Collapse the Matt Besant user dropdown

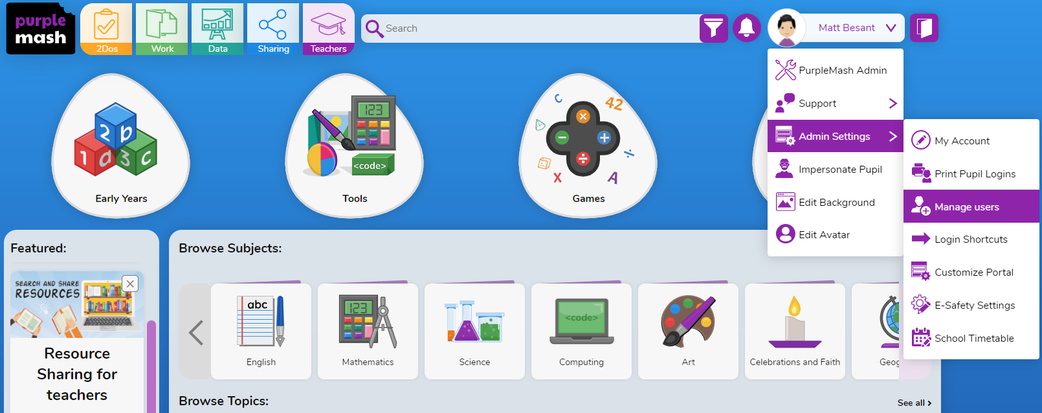(x=891, y=28)
